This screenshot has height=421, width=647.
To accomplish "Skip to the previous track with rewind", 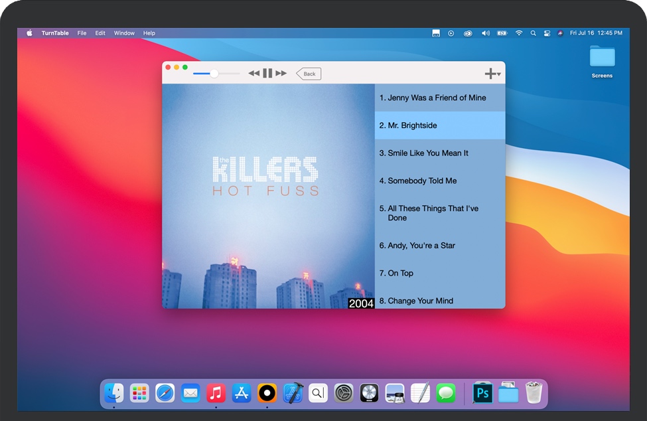I will [254, 74].
